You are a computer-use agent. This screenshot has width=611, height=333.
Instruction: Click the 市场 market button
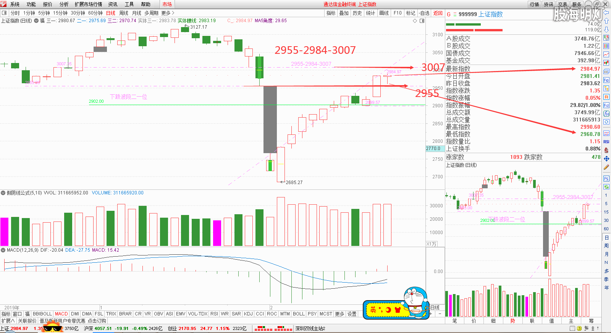pos(167,4)
